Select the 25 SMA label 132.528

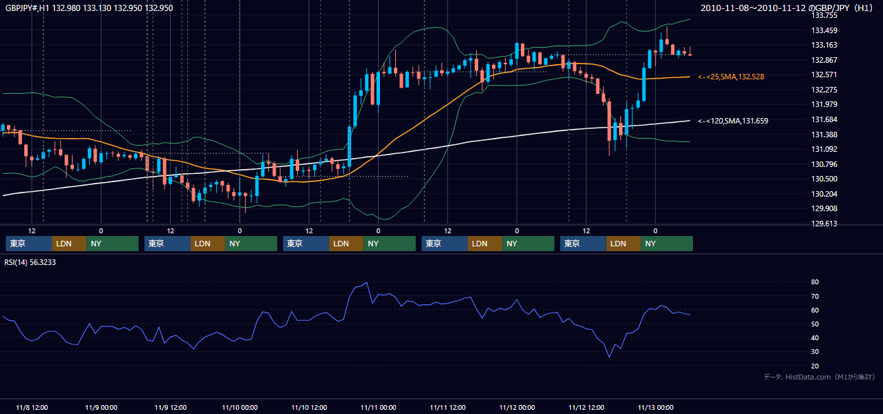pos(731,77)
